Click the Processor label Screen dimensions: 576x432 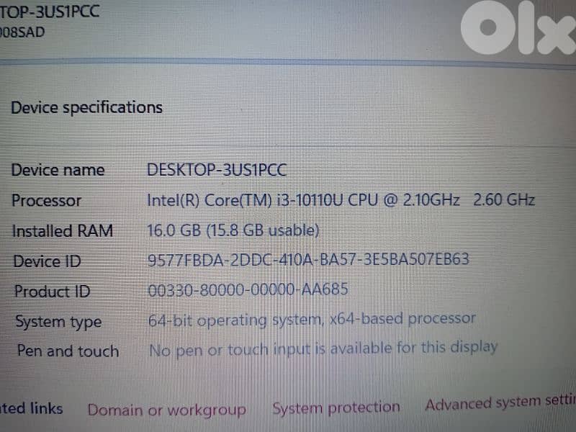click(x=46, y=201)
